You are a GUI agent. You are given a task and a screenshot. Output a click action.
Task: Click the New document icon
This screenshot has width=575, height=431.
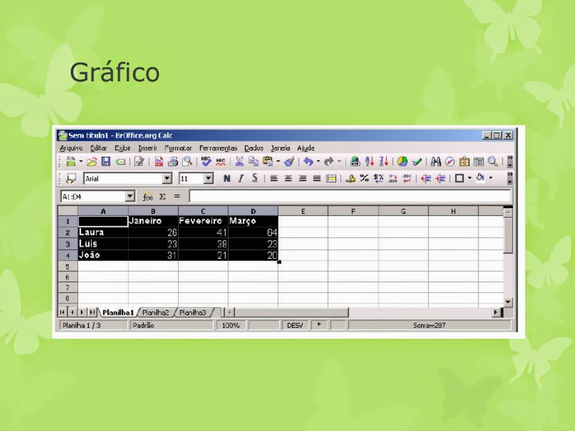click(71, 162)
